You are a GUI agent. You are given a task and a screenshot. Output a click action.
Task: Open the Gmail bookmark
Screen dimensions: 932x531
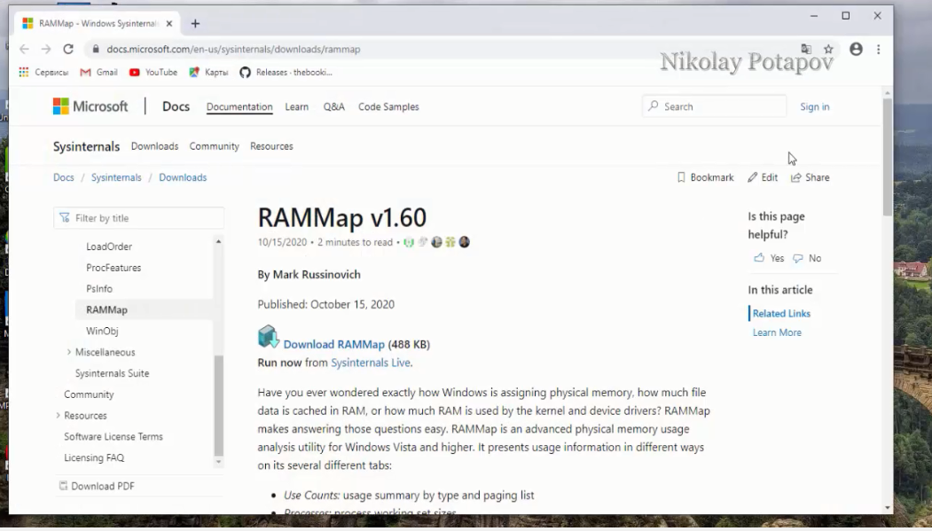click(98, 73)
